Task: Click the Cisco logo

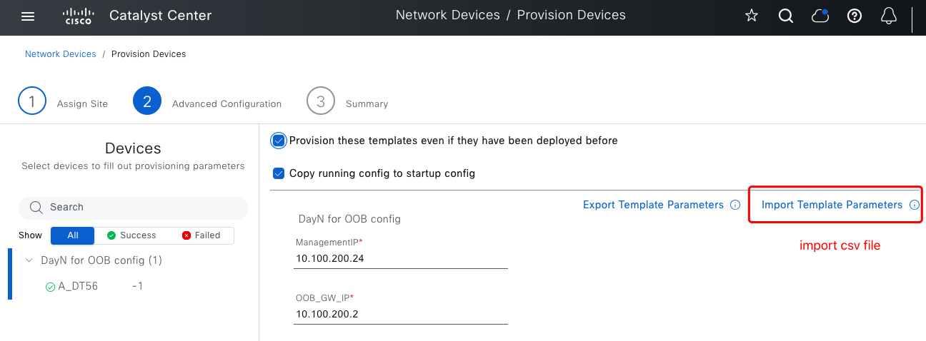Action: pyautogui.click(x=77, y=16)
